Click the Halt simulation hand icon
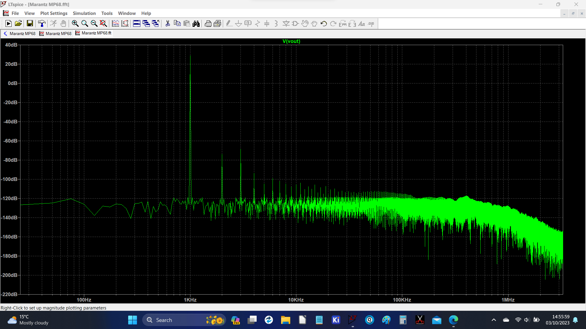 (63, 23)
